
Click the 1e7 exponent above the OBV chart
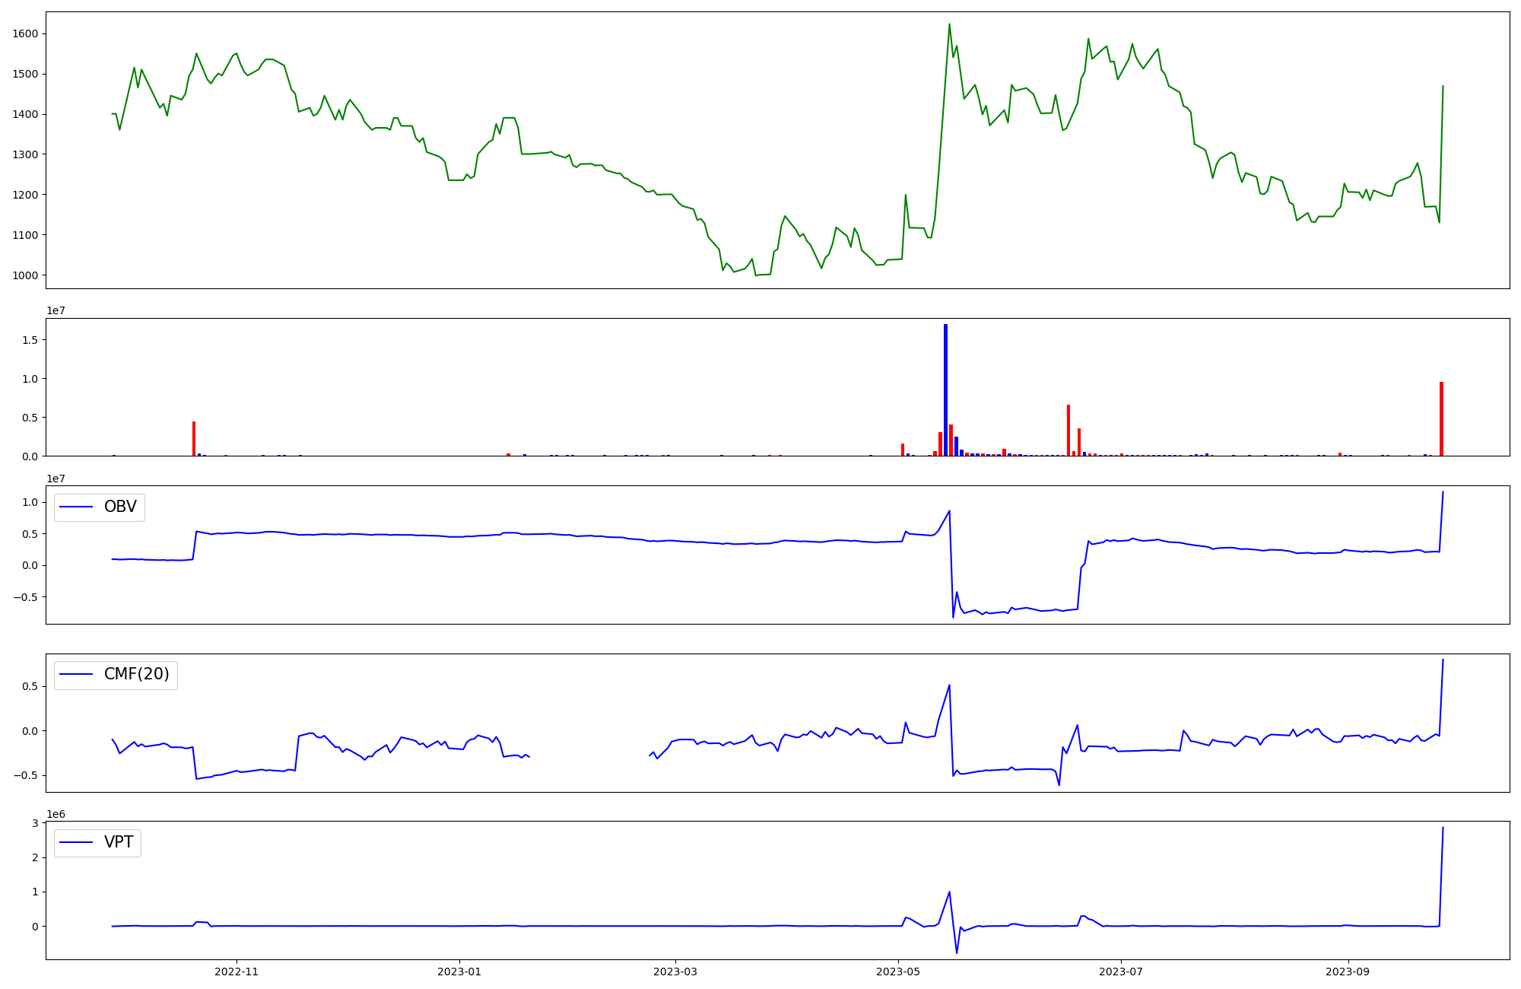point(56,479)
